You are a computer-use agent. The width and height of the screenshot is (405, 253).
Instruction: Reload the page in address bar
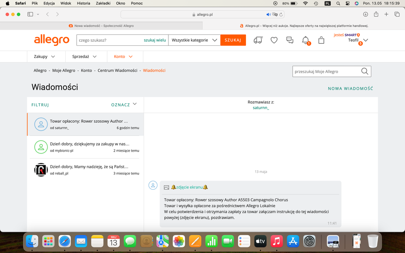pyautogui.click(x=281, y=15)
